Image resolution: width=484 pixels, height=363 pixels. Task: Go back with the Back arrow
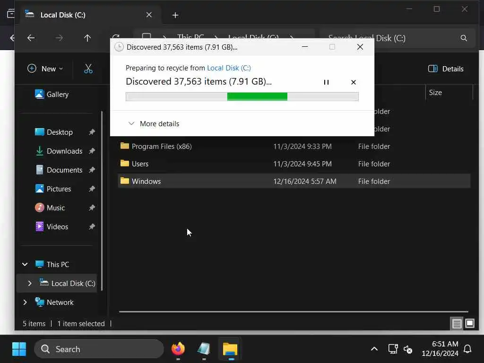tap(31, 38)
